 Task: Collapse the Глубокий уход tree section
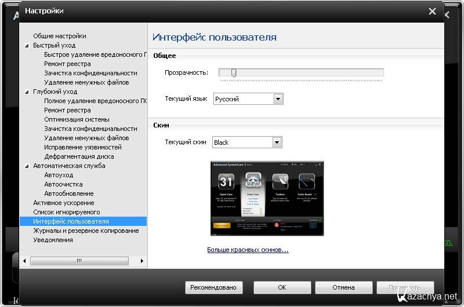(26, 92)
